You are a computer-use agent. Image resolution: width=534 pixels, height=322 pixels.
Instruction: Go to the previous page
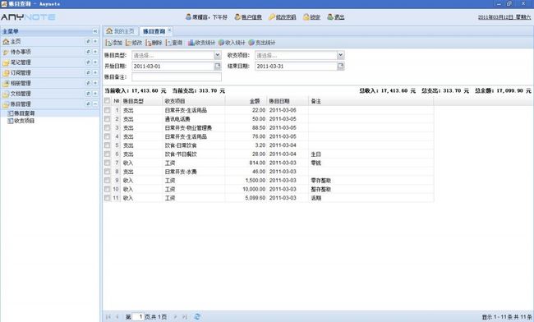tap(117, 316)
